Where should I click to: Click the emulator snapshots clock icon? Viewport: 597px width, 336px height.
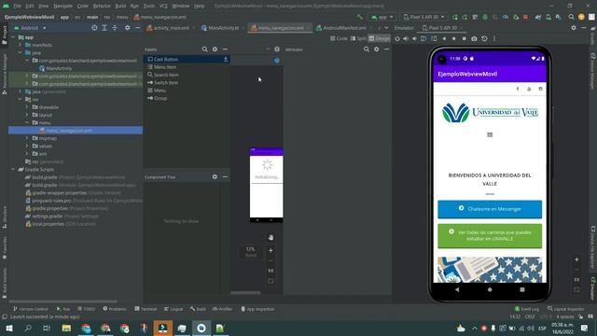(484, 38)
